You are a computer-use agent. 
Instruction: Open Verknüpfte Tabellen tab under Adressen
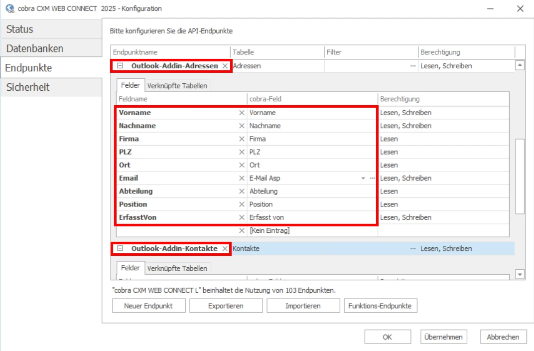point(177,86)
